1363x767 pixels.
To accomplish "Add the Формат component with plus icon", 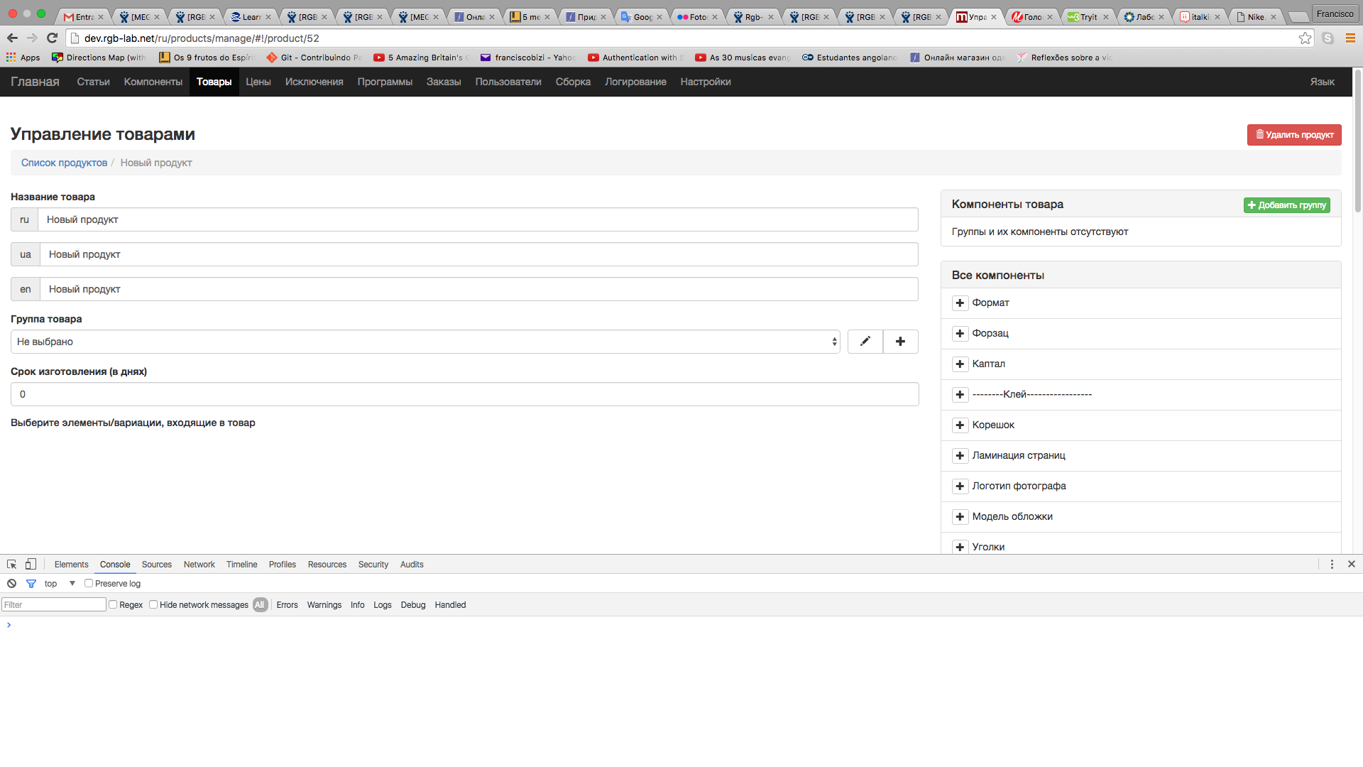I will (x=960, y=303).
